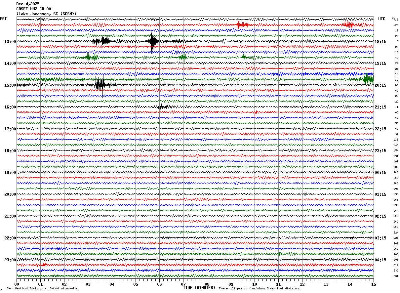Select the station code 'CASEE HHZ CO 00'

pyautogui.click(x=34, y=9)
